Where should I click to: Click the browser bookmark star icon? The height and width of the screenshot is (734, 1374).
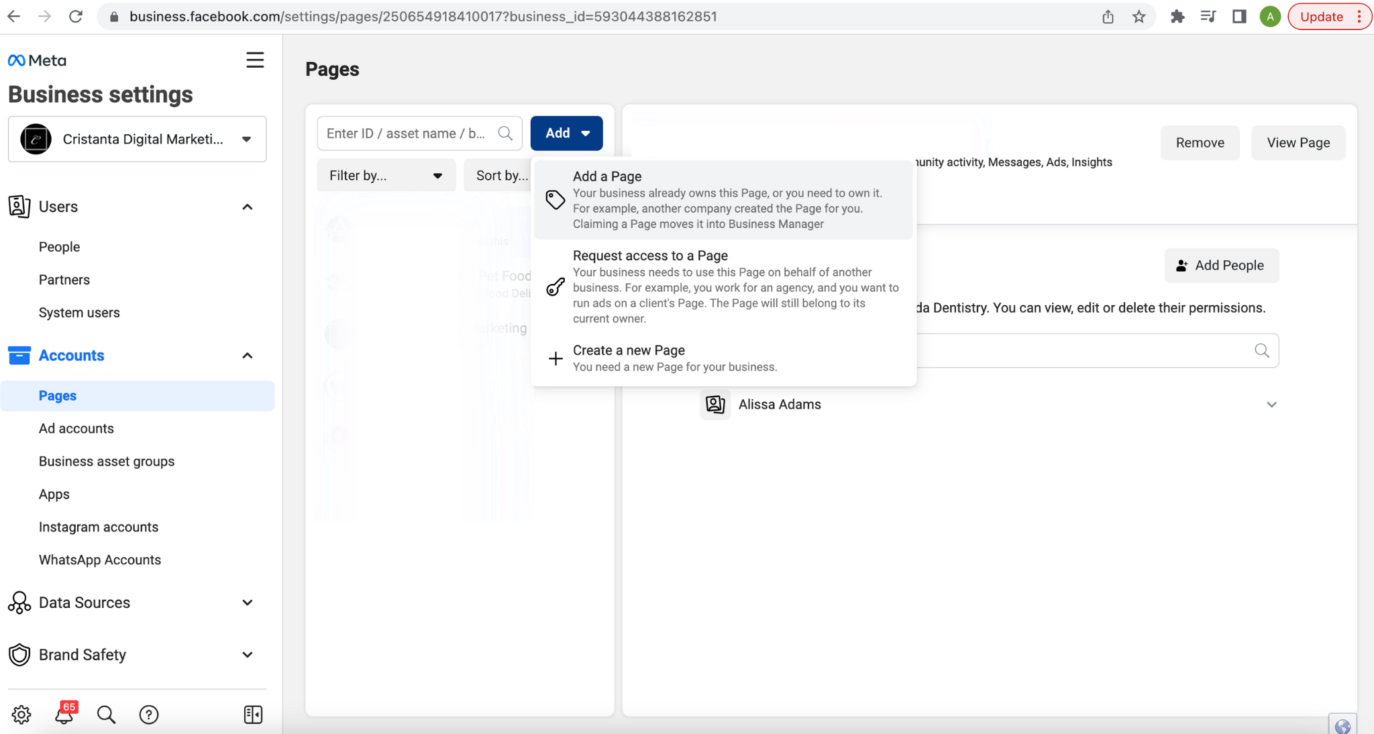[x=1139, y=17]
